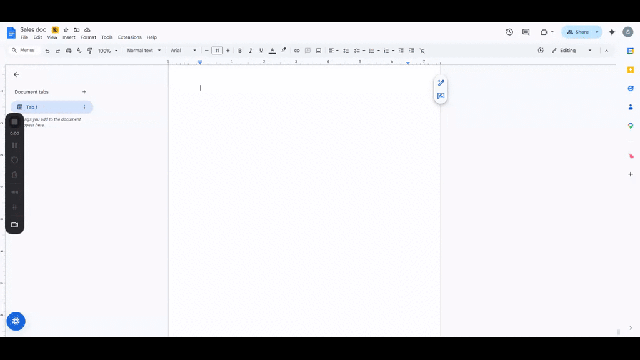Click the Google Docs home icon
Viewport: 640px width, 360px height.
click(11, 32)
